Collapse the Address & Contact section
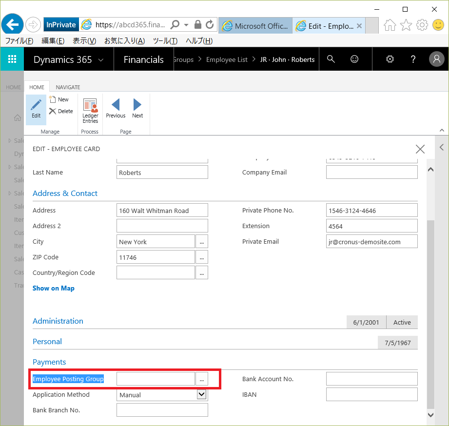The width and height of the screenshot is (449, 426). (65, 193)
